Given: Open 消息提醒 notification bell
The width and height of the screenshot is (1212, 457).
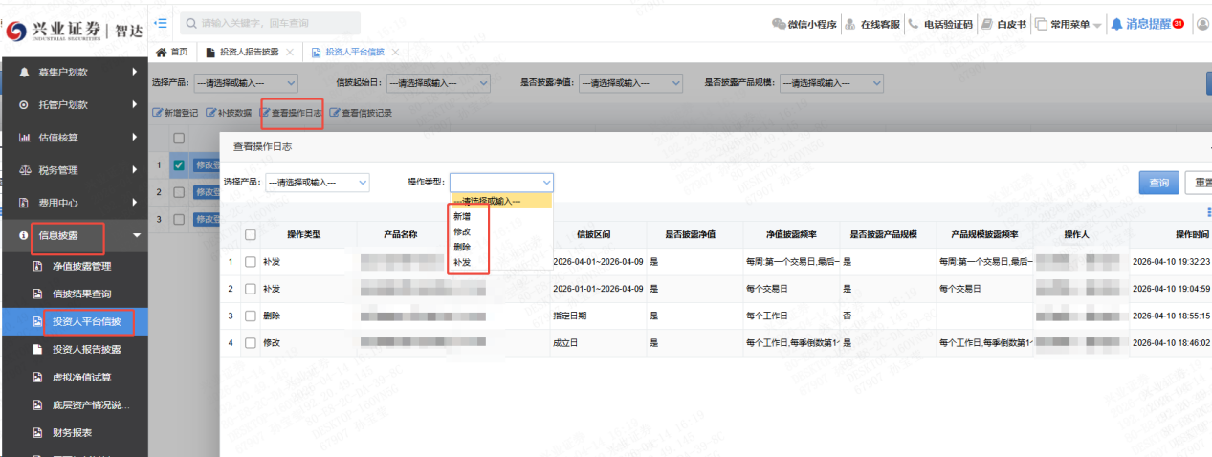Looking at the screenshot, I should (1147, 24).
